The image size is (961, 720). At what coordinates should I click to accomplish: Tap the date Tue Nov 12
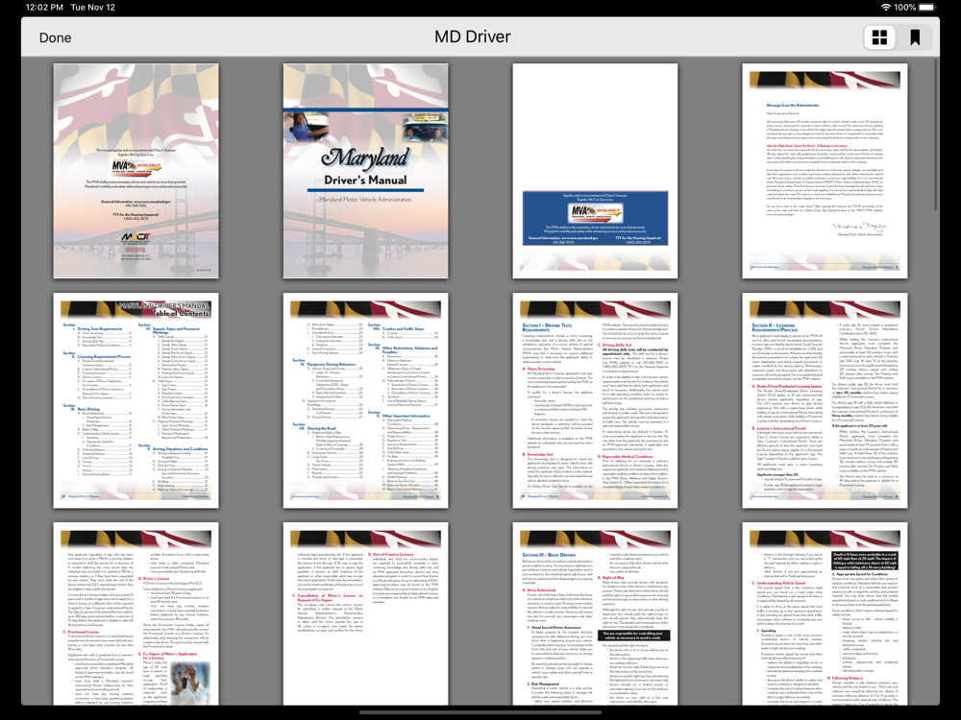tap(92, 8)
